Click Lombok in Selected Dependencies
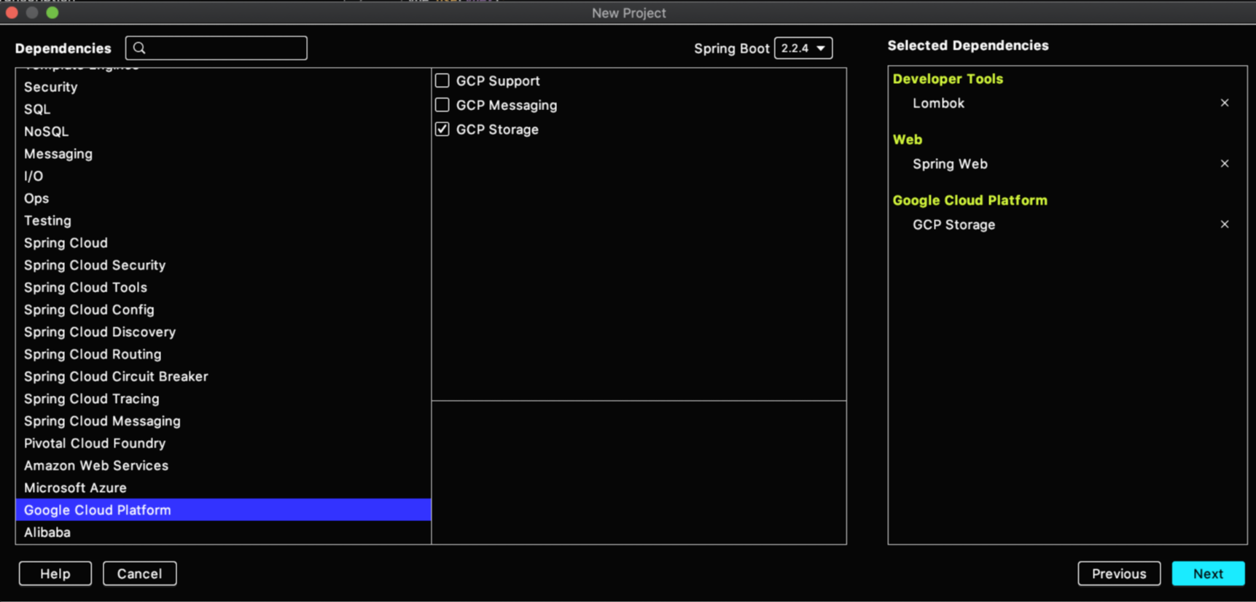The width and height of the screenshot is (1256, 602). tap(938, 103)
